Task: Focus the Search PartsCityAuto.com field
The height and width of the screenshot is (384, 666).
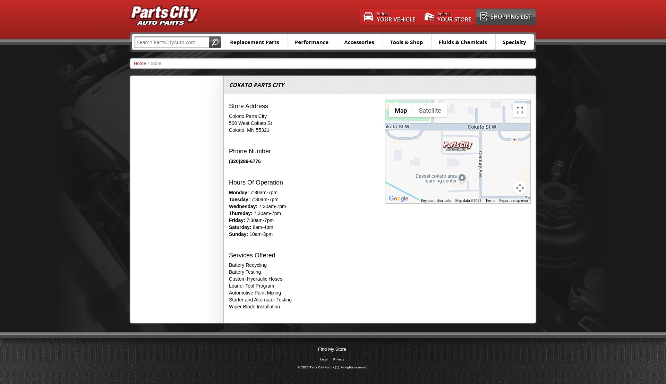Action: pyautogui.click(x=172, y=42)
